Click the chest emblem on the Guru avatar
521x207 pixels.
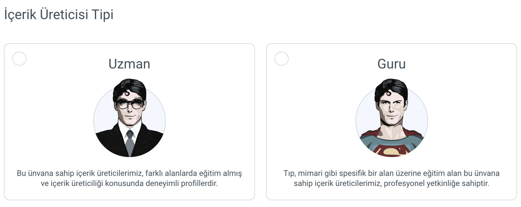point(391,151)
